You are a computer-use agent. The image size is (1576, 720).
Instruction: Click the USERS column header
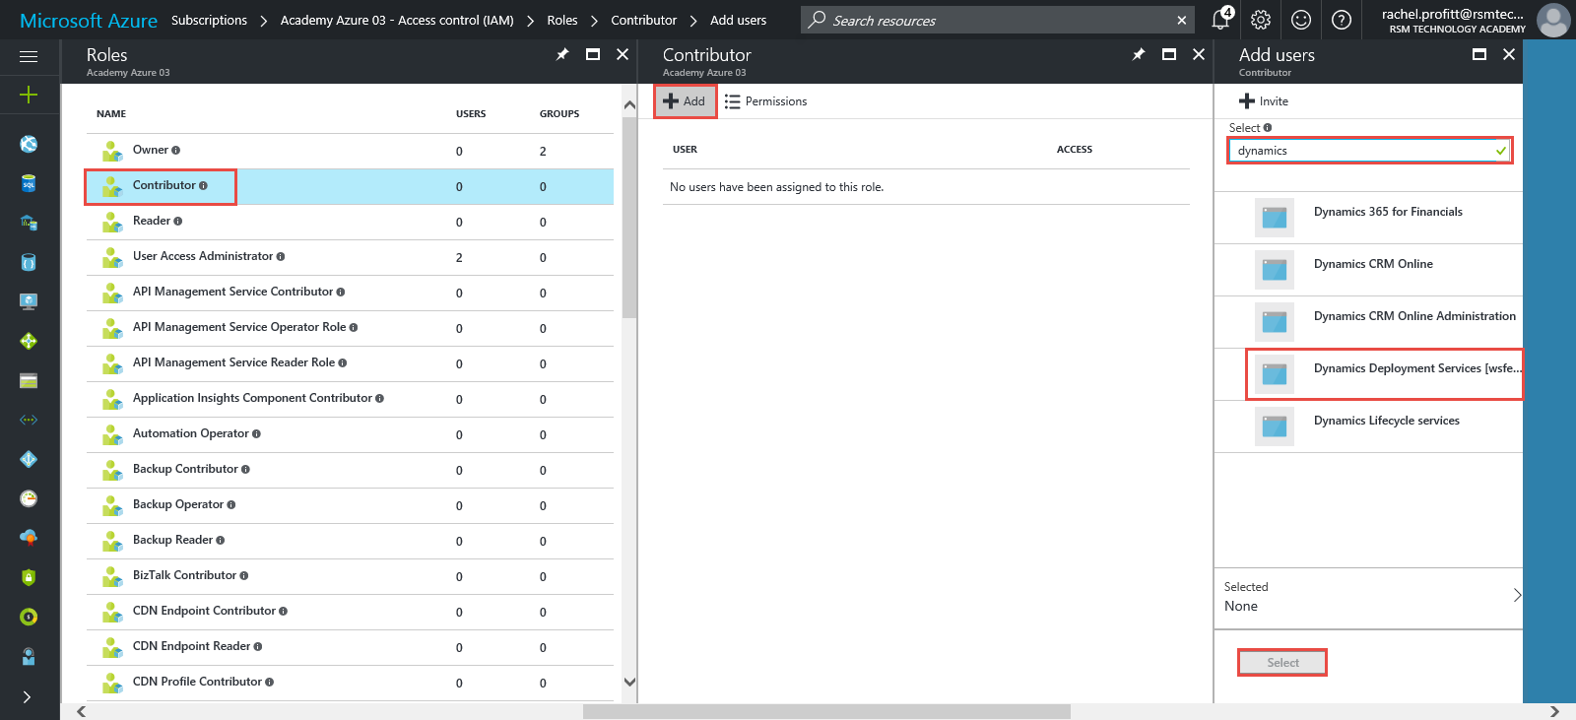[471, 114]
